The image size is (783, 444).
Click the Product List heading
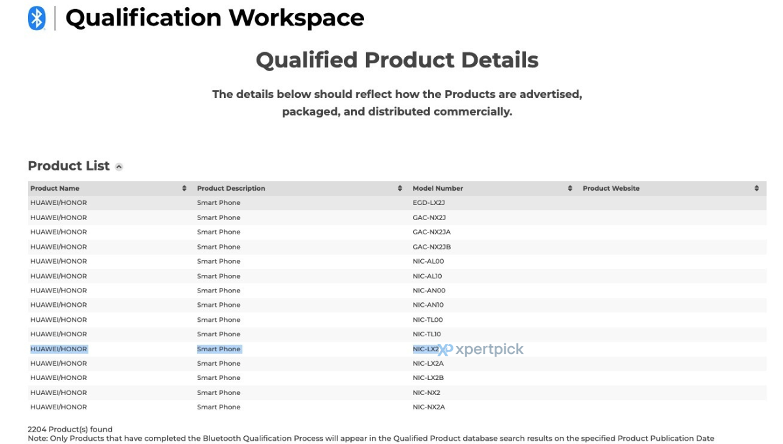click(x=69, y=166)
